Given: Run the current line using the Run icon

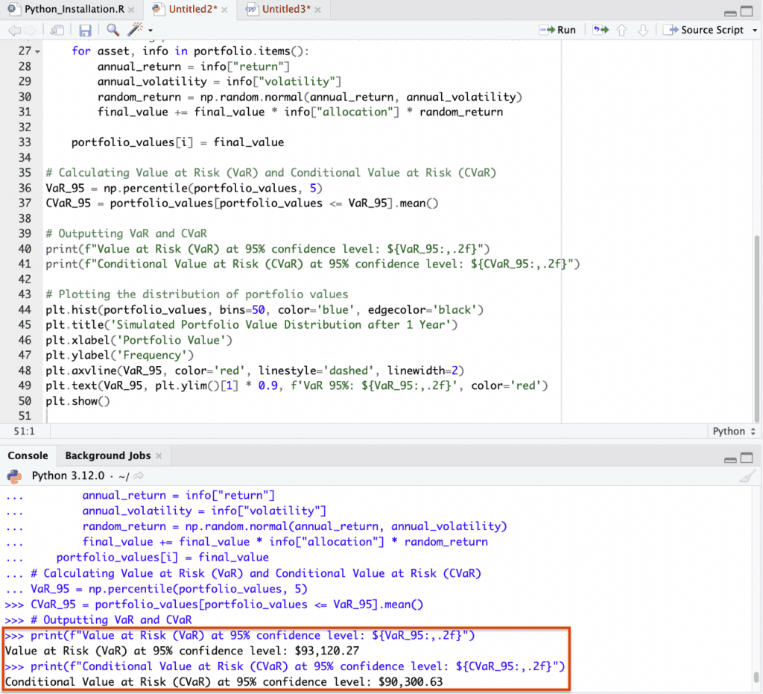Looking at the screenshot, I should tap(548, 30).
